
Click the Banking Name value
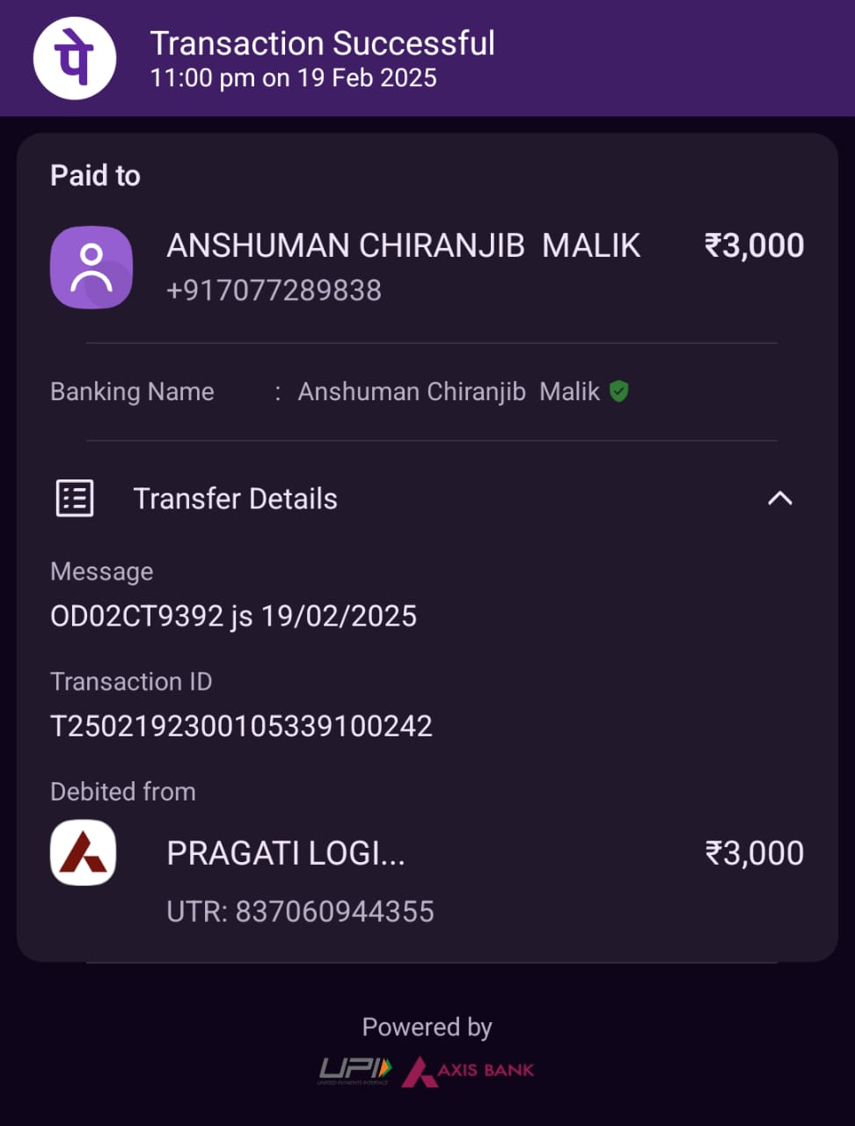click(x=449, y=391)
